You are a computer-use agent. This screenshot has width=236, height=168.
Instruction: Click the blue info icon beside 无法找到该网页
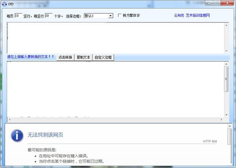point(17,135)
